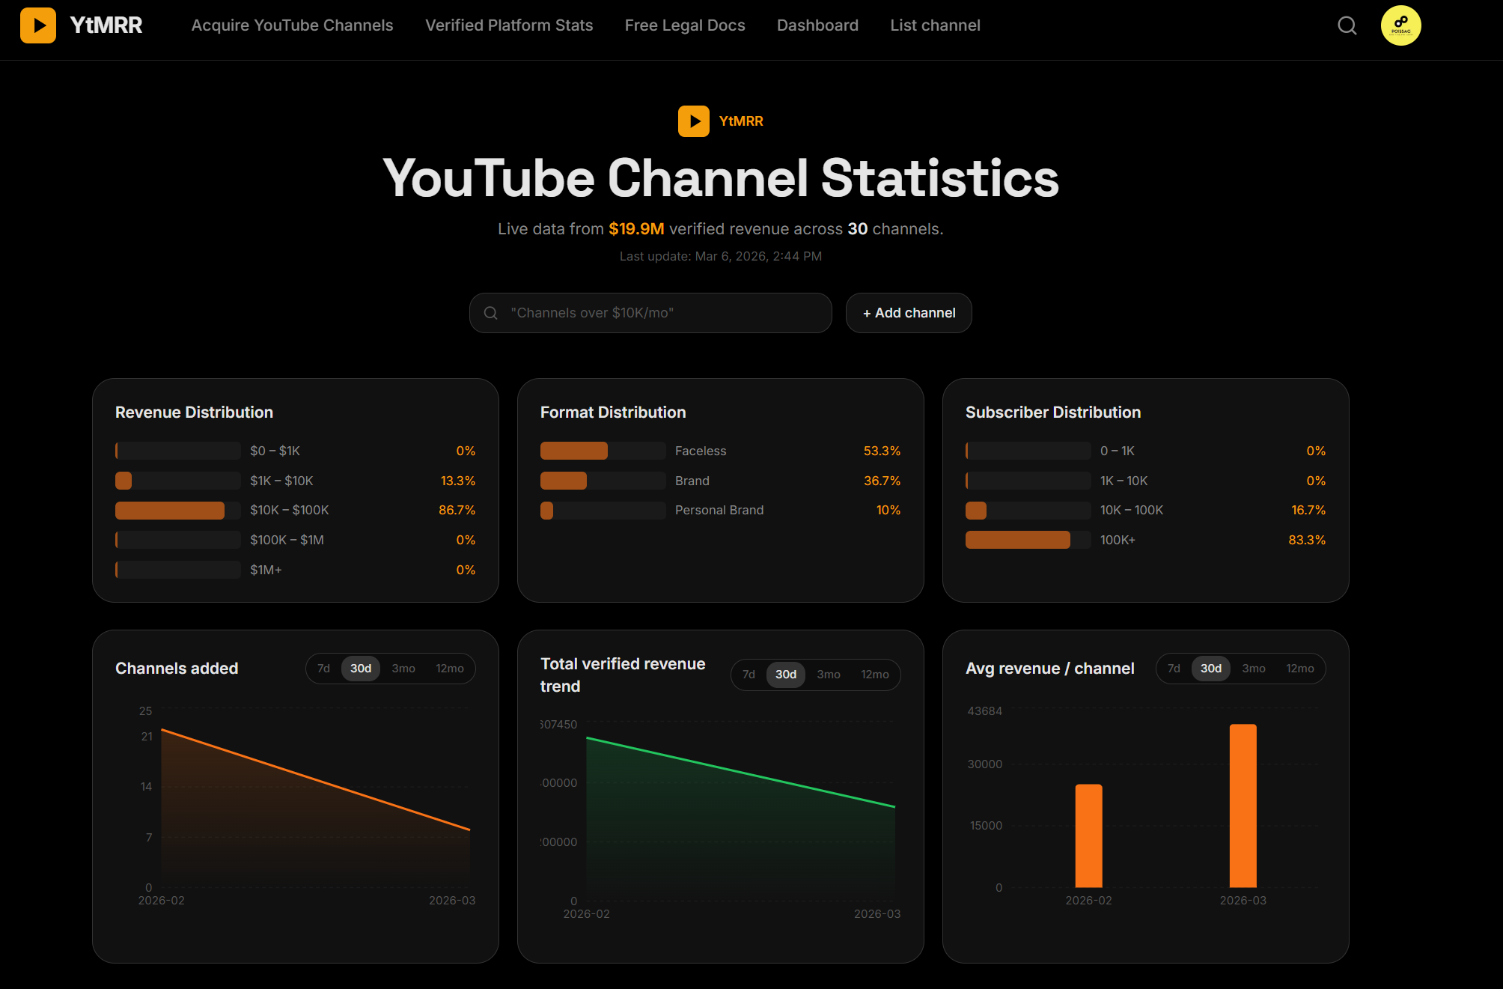Click inside the channel search input field
The width and height of the screenshot is (1503, 989).
click(650, 312)
